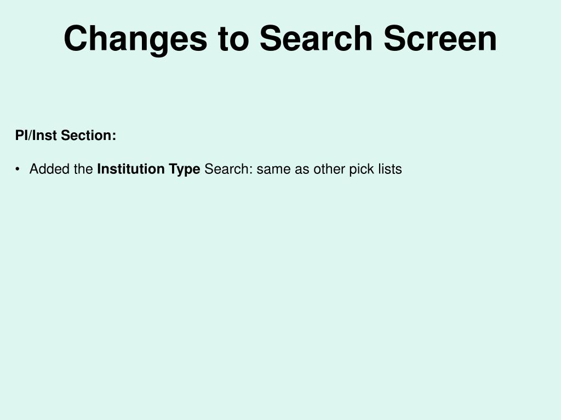The image size is (561, 420).
Task: Click the word 'pick' in the bullet
Action: tap(362, 170)
